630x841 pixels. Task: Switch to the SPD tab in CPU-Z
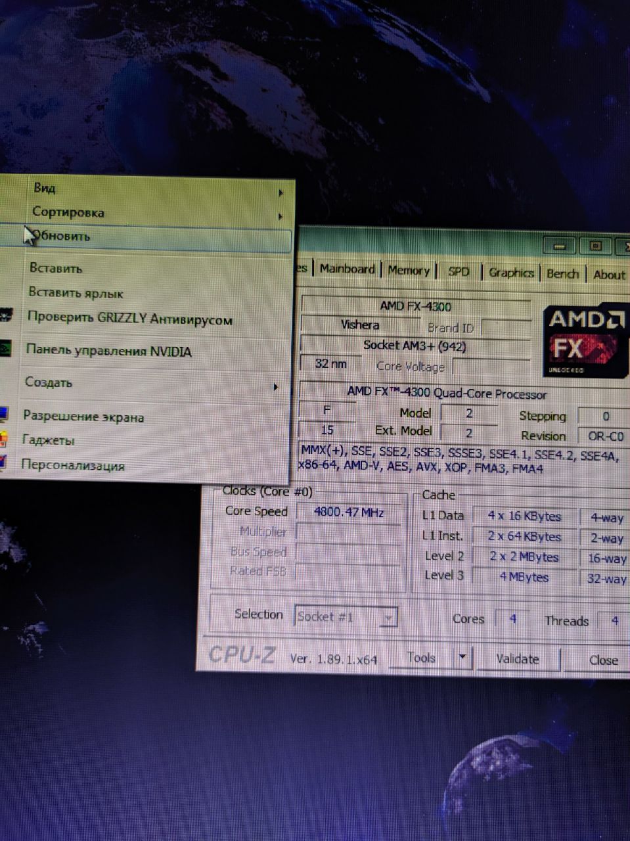[x=459, y=271]
